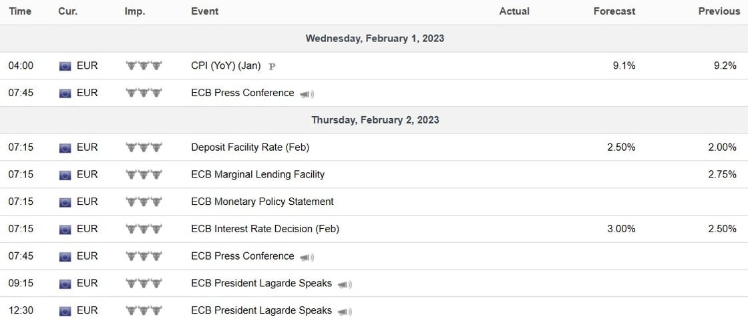Open the 12:30 ECB President Lagarde Speaks event
The width and height of the screenshot is (748, 325).
[x=261, y=310]
